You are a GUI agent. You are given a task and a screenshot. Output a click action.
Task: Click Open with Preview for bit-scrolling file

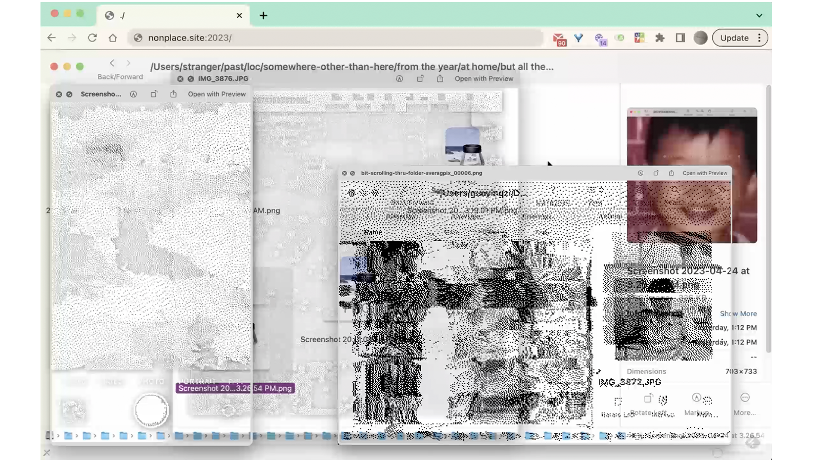(705, 173)
